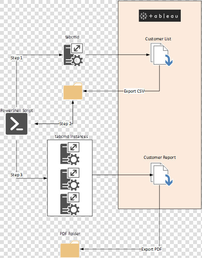Select the bottom tabcmd instance icon
Viewport: 202px width, 258px height.
point(70,204)
